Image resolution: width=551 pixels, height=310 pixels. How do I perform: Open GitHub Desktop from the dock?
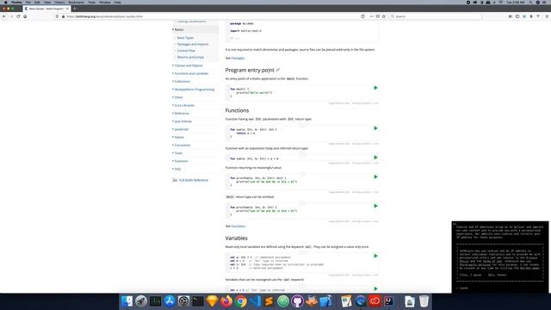(x=297, y=301)
